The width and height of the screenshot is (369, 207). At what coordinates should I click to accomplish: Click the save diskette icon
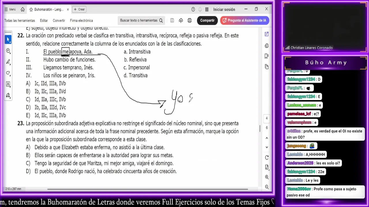(x=172, y=20)
